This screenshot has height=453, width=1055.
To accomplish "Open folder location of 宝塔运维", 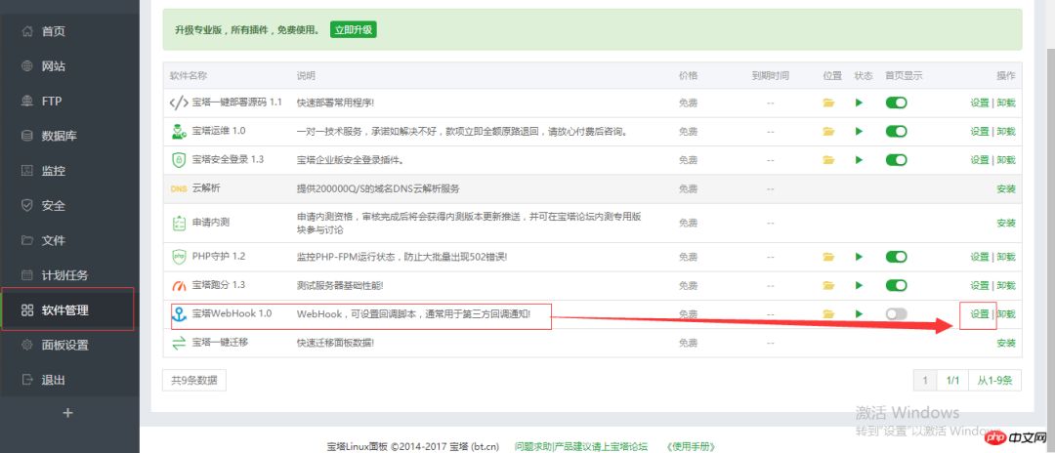I will pyautogui.click(x=828, y=132).
